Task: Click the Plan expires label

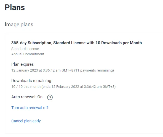Action: tap(22, 64)
